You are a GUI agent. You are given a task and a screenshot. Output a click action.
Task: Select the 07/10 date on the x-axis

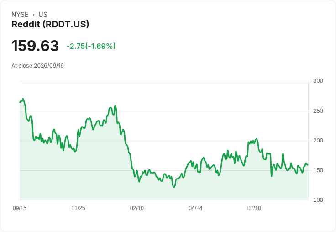point(254,208)
